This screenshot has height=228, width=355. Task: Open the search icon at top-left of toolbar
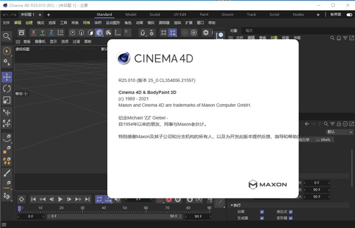[7, 36]
